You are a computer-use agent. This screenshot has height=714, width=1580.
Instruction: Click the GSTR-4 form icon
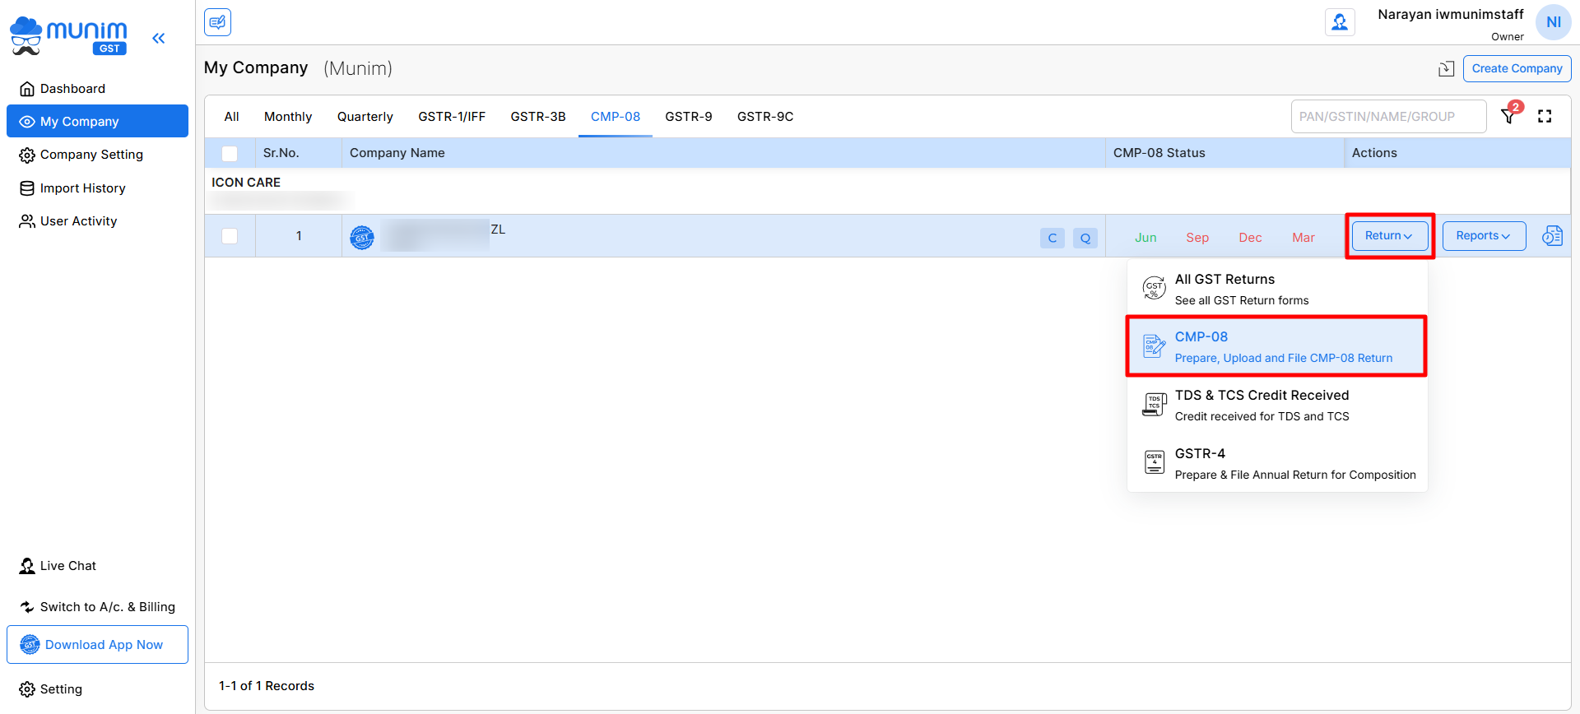(x=1154, y=462)
